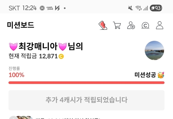Tap the 100% progress rate text

[x=16, y=75]
